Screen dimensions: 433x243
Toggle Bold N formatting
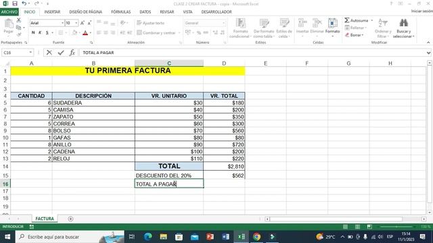[x=33, y=32]
